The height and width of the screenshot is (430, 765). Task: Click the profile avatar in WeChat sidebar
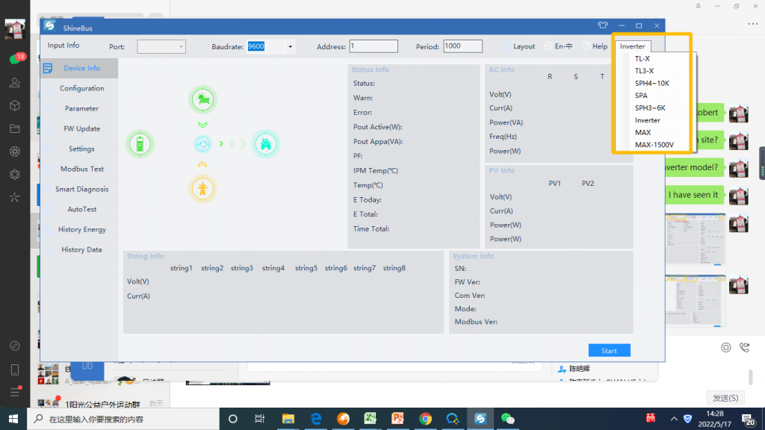pos(15,29)
